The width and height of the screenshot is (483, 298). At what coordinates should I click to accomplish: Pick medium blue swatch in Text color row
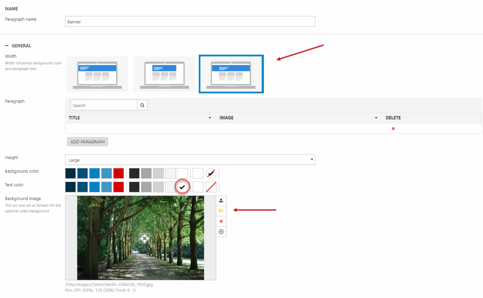[95, 187]
